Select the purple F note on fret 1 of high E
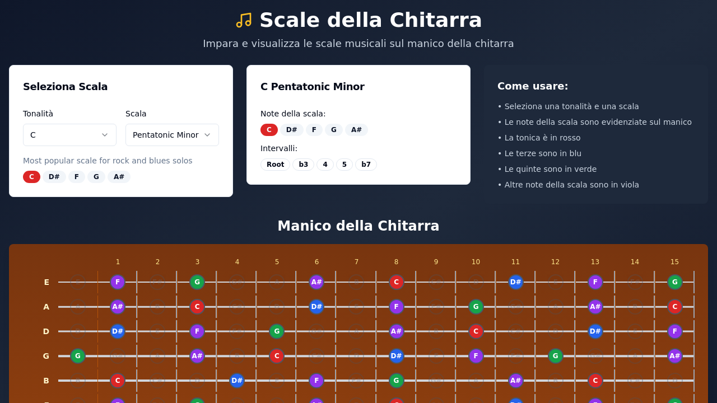717x403 pixels. click(117, 282)
